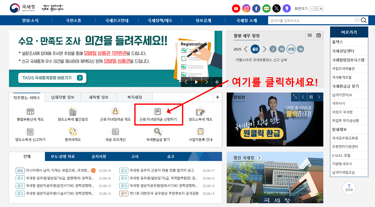Open the Instagram social media icon
The width and height of the screenshot is (375, 207).
246,8
